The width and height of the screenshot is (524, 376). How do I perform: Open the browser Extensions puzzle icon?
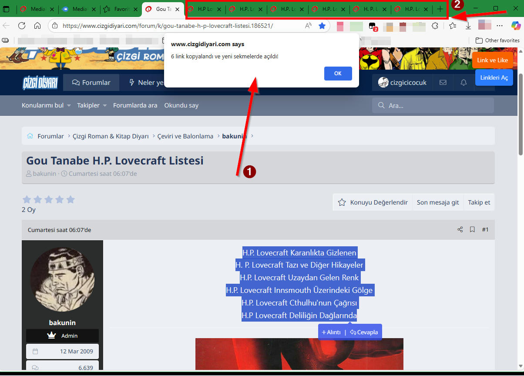coord(434,26)
